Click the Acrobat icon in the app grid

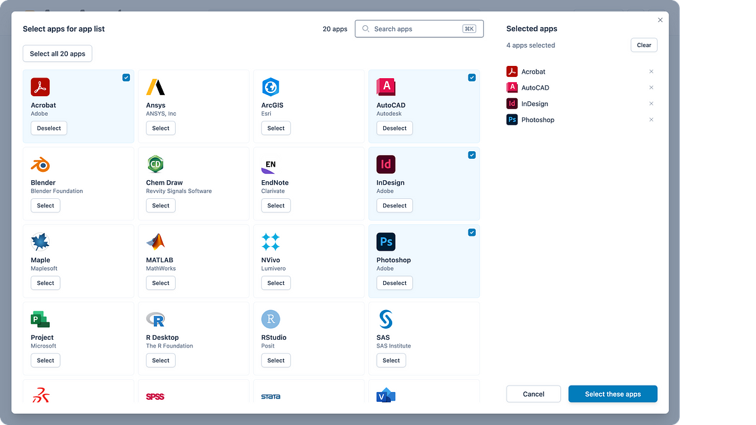coord(40,87)
